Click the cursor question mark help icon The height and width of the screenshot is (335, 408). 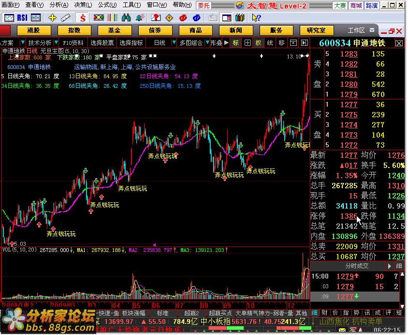pyautogui.click(x=256, y=18)
